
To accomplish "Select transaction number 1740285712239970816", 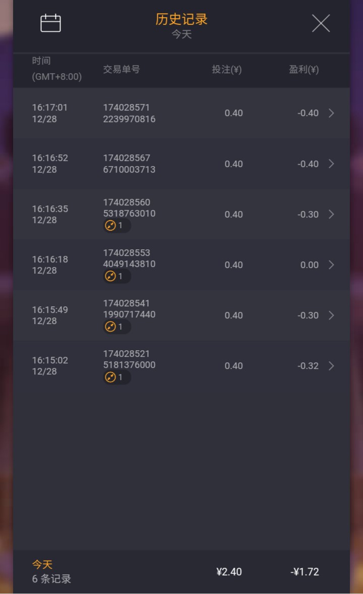I will coord(129,113).
